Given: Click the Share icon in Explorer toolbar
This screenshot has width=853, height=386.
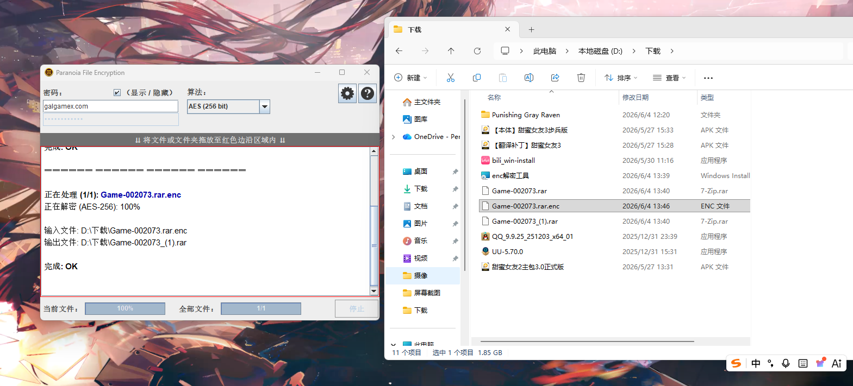Looking at the screenshot, I should click(555, 78).
